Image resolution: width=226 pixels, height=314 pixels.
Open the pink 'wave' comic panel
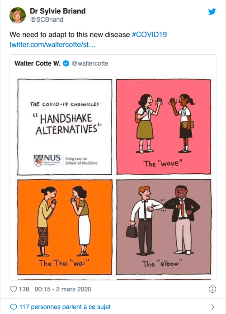pos(164,127)
